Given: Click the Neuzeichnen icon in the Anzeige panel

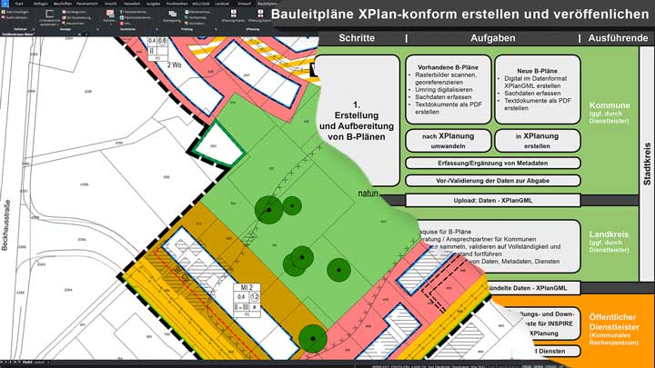Looking at the screenshot, I should [64, 23].
